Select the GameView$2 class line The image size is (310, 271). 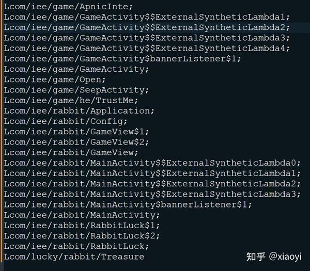(76, 142)
